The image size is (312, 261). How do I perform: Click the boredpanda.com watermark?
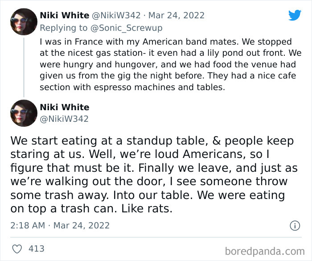265,250
